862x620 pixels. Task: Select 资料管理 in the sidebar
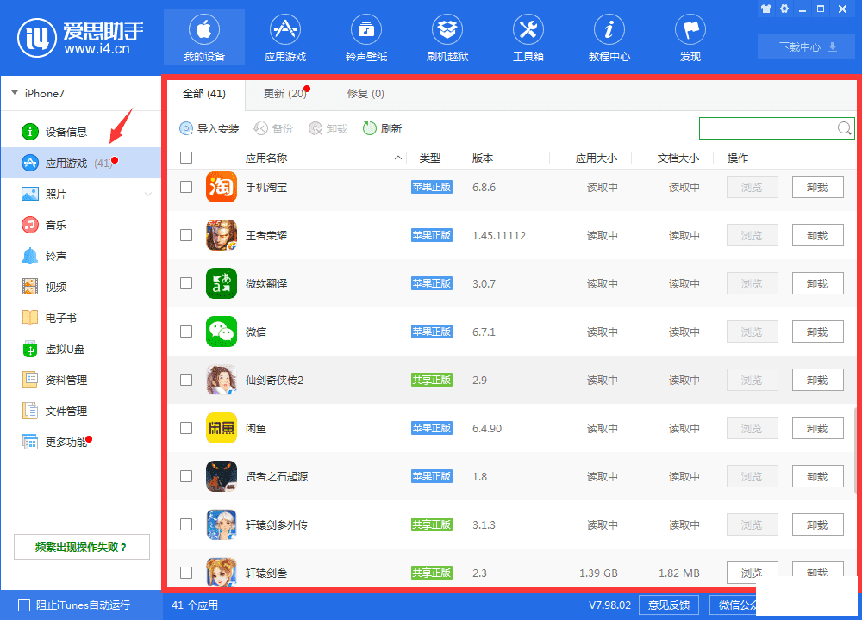coord(81,380)
